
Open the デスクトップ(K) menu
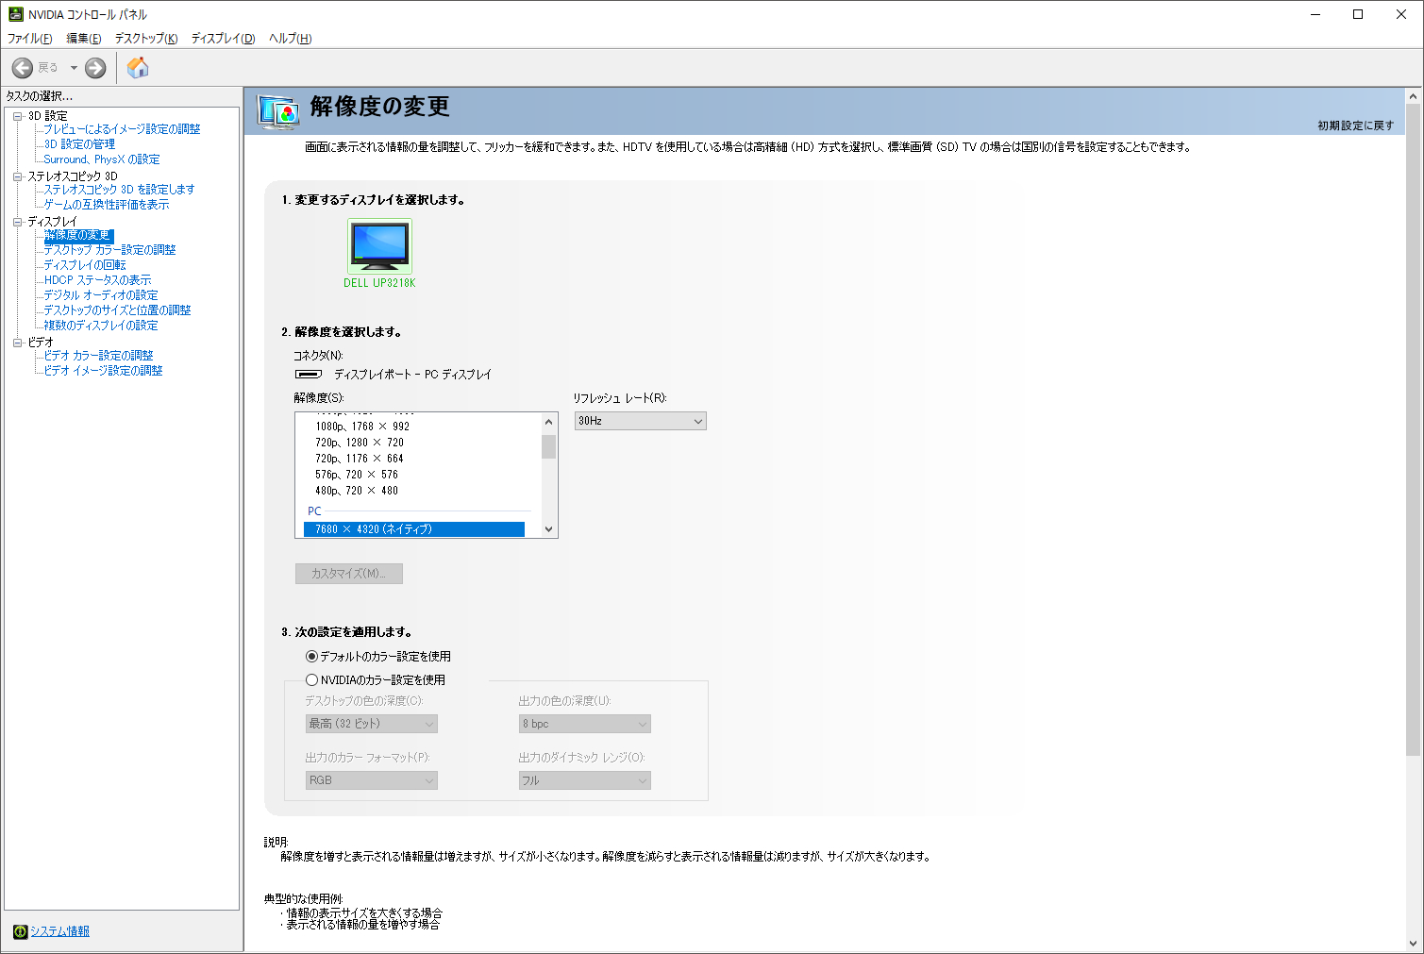pos(146,39)
